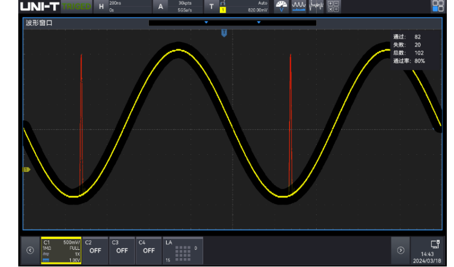
Task: Enable channel C4
Action: point(148,250)
